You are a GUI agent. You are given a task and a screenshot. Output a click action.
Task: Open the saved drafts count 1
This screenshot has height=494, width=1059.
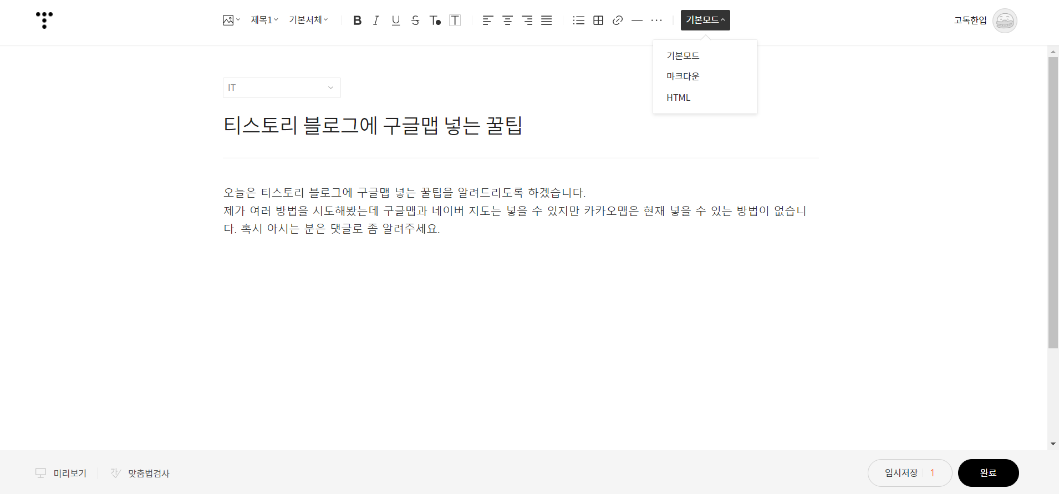coord(933,473)
